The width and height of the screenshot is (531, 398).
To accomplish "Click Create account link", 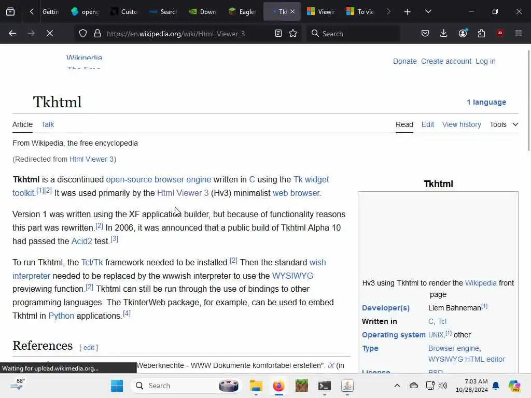I will 446,61.
